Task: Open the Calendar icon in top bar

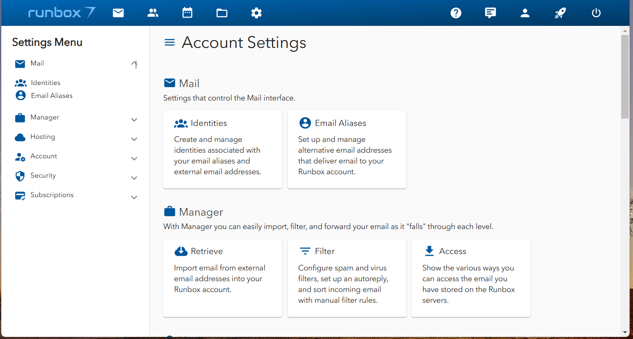Action: coord(187,13)
